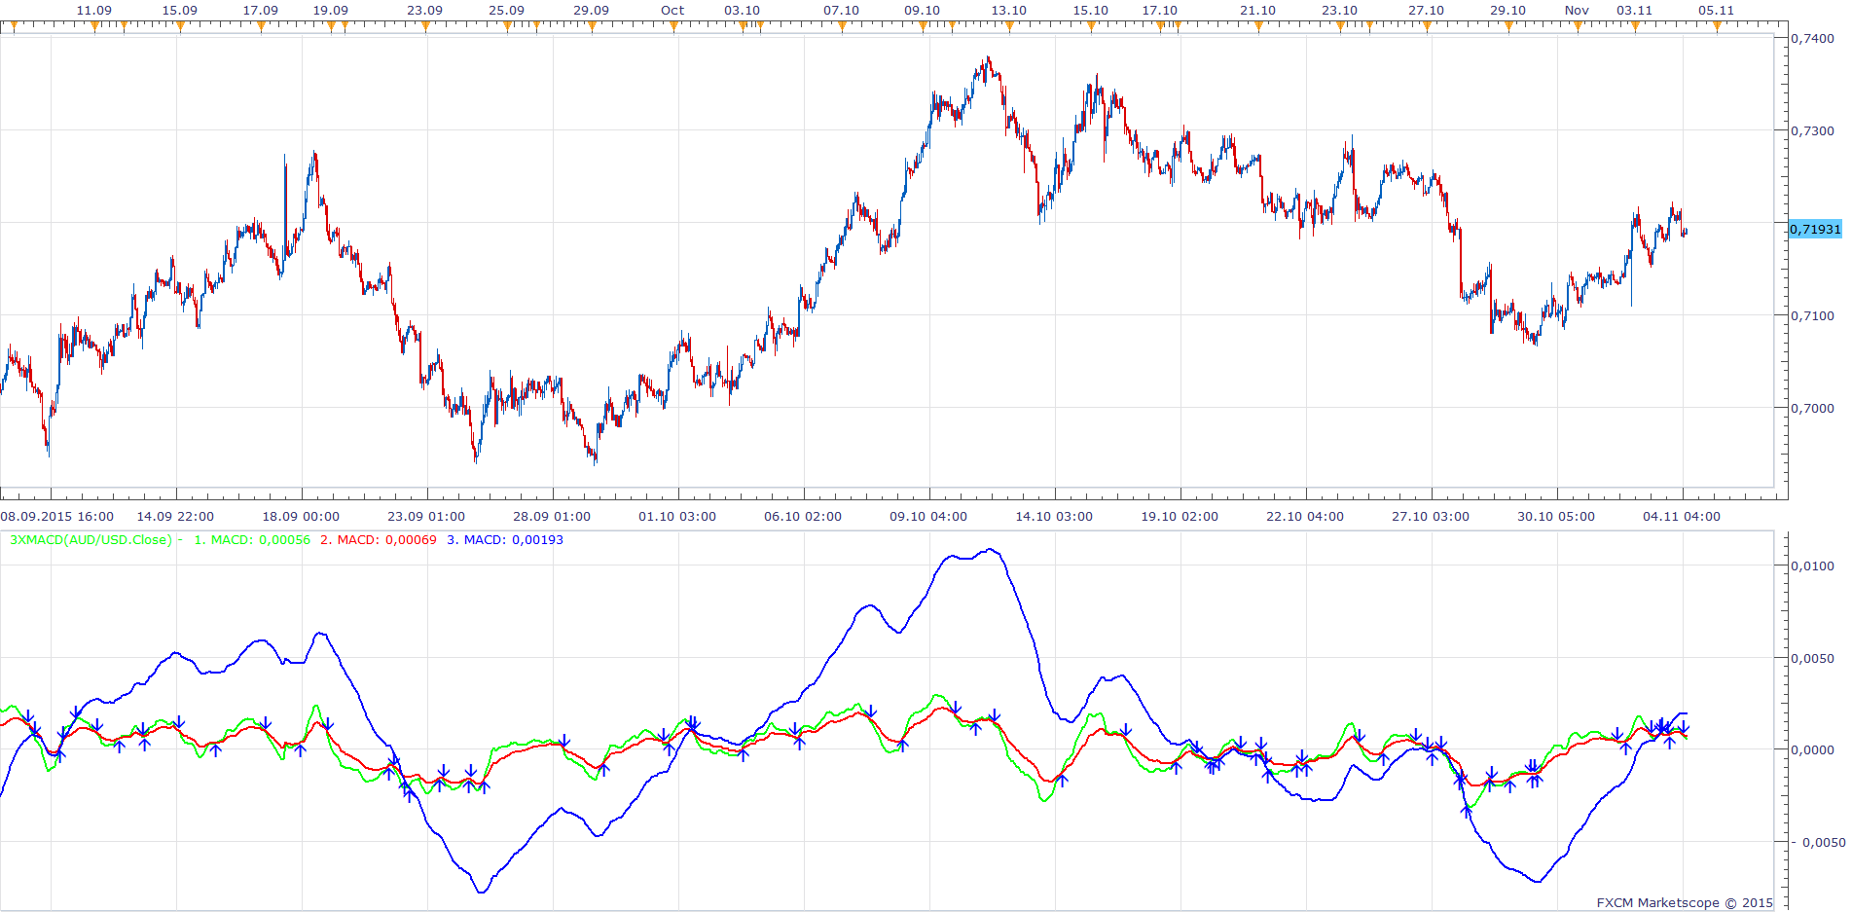Click the 28.09 01:00 time label
Screen dimensions: 1852x912
tap(552, 517)
